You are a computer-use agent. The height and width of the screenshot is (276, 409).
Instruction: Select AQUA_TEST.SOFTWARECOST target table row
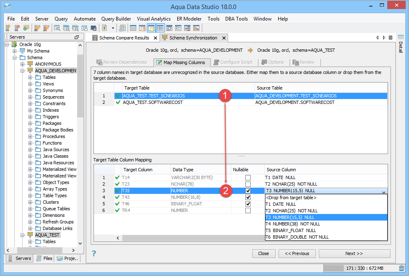pyautogui.click(x=240, y=102)
